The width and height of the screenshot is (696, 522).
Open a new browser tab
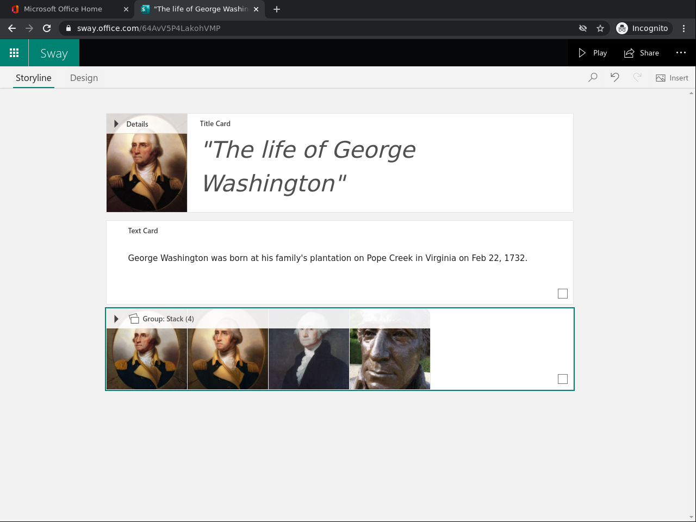[277, 9]
